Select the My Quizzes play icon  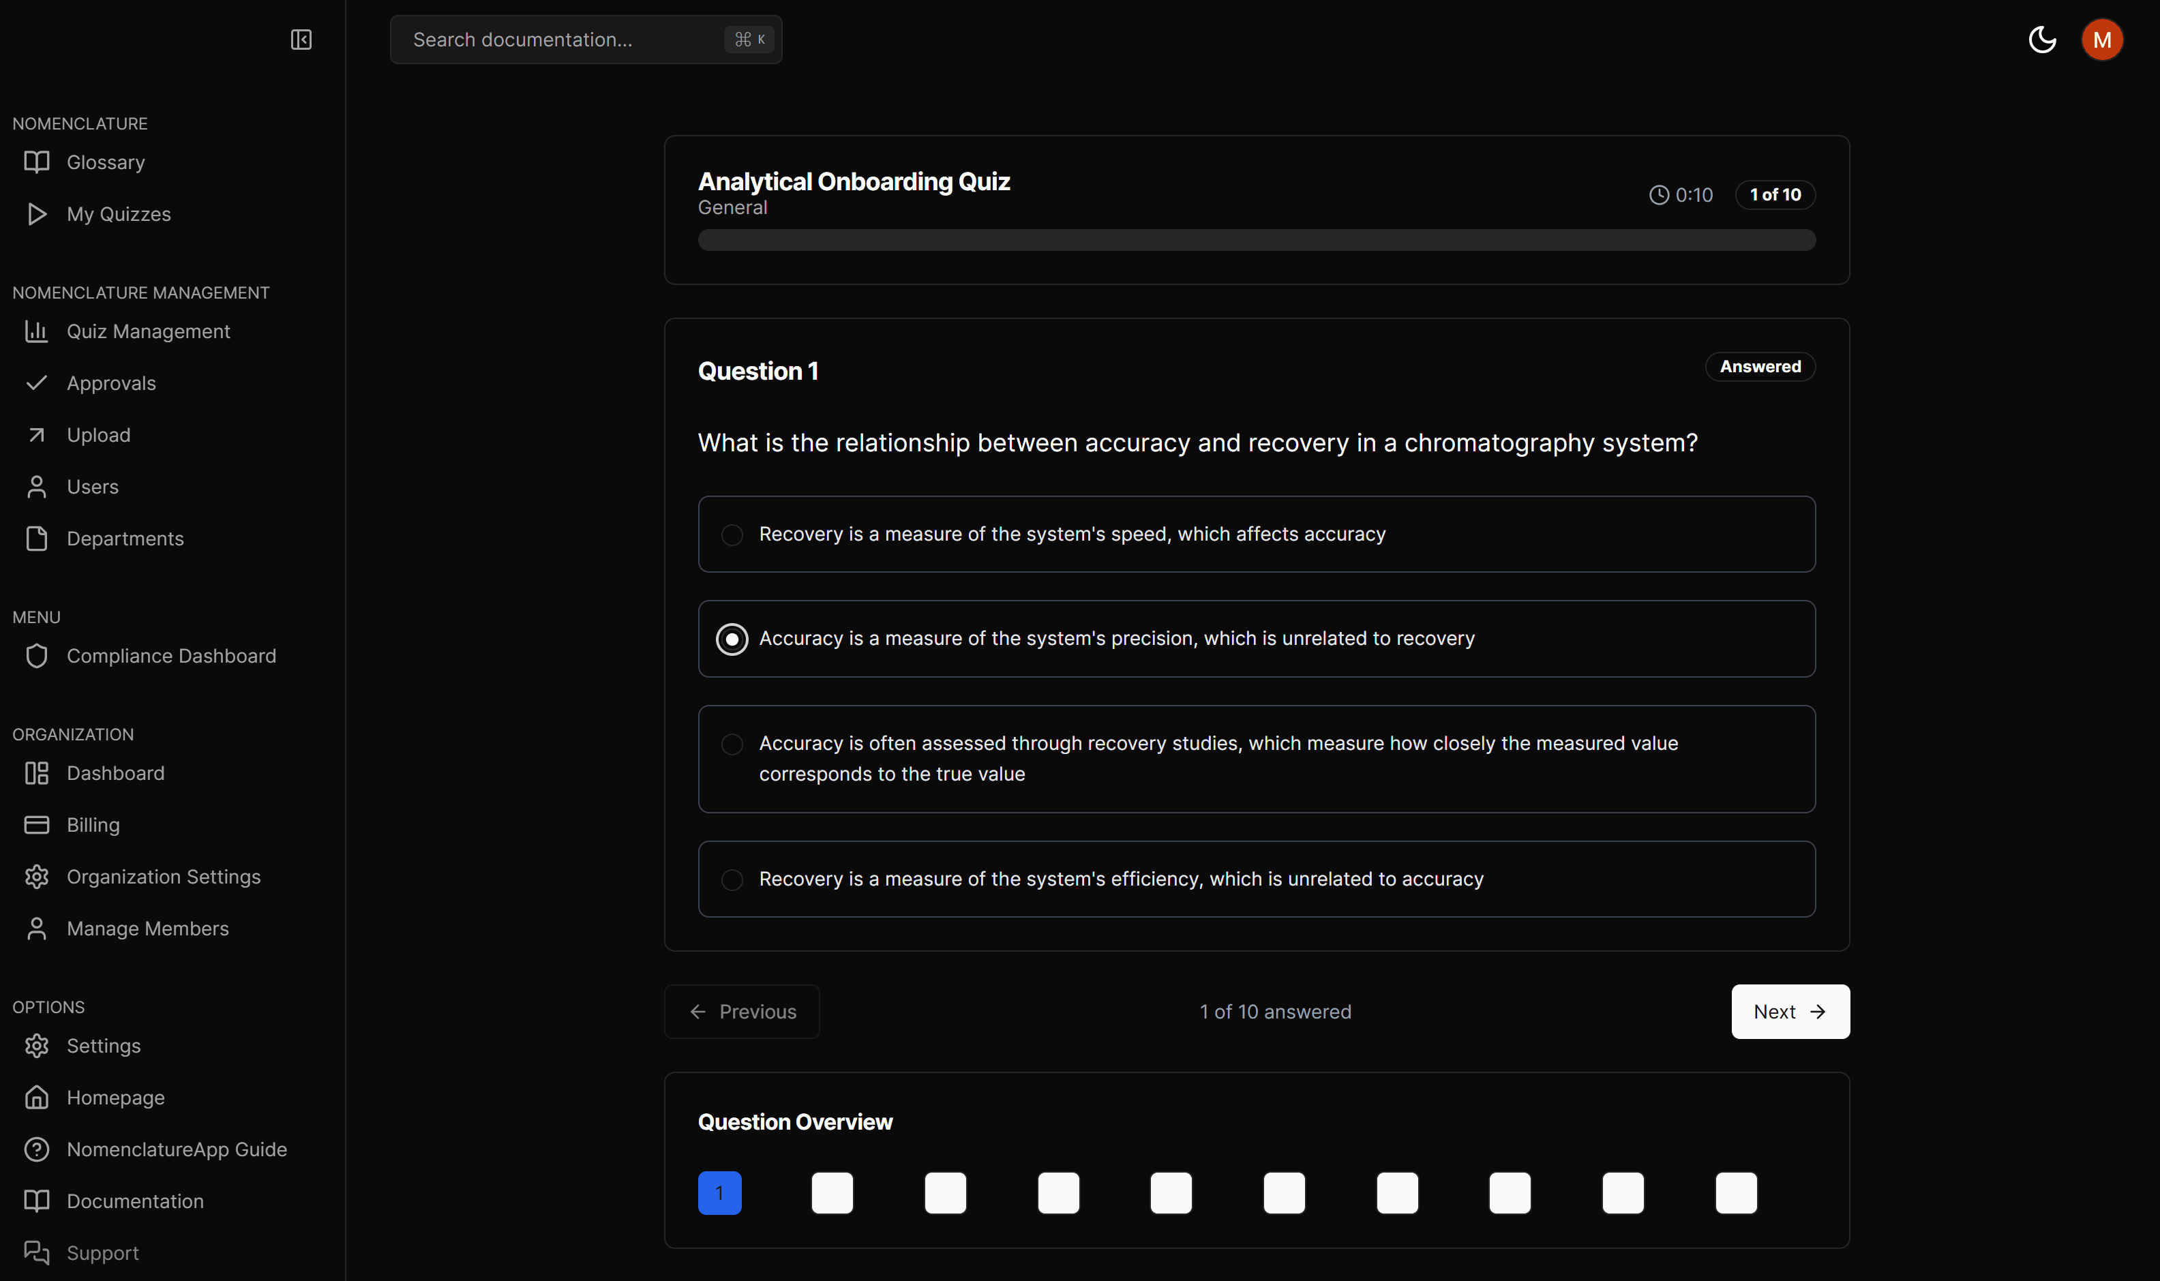point(36,214)
